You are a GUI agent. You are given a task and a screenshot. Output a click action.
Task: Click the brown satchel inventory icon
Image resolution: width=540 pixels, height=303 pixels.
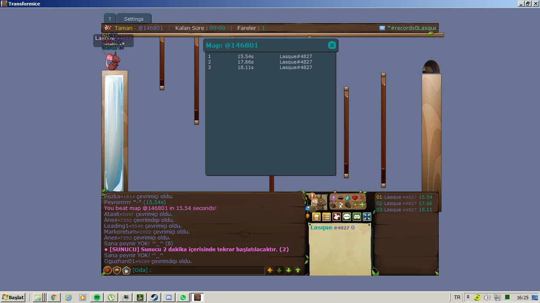coord(313,209)
